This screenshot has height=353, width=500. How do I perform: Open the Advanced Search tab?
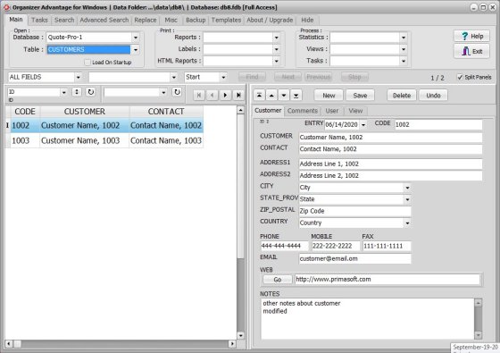104,20
